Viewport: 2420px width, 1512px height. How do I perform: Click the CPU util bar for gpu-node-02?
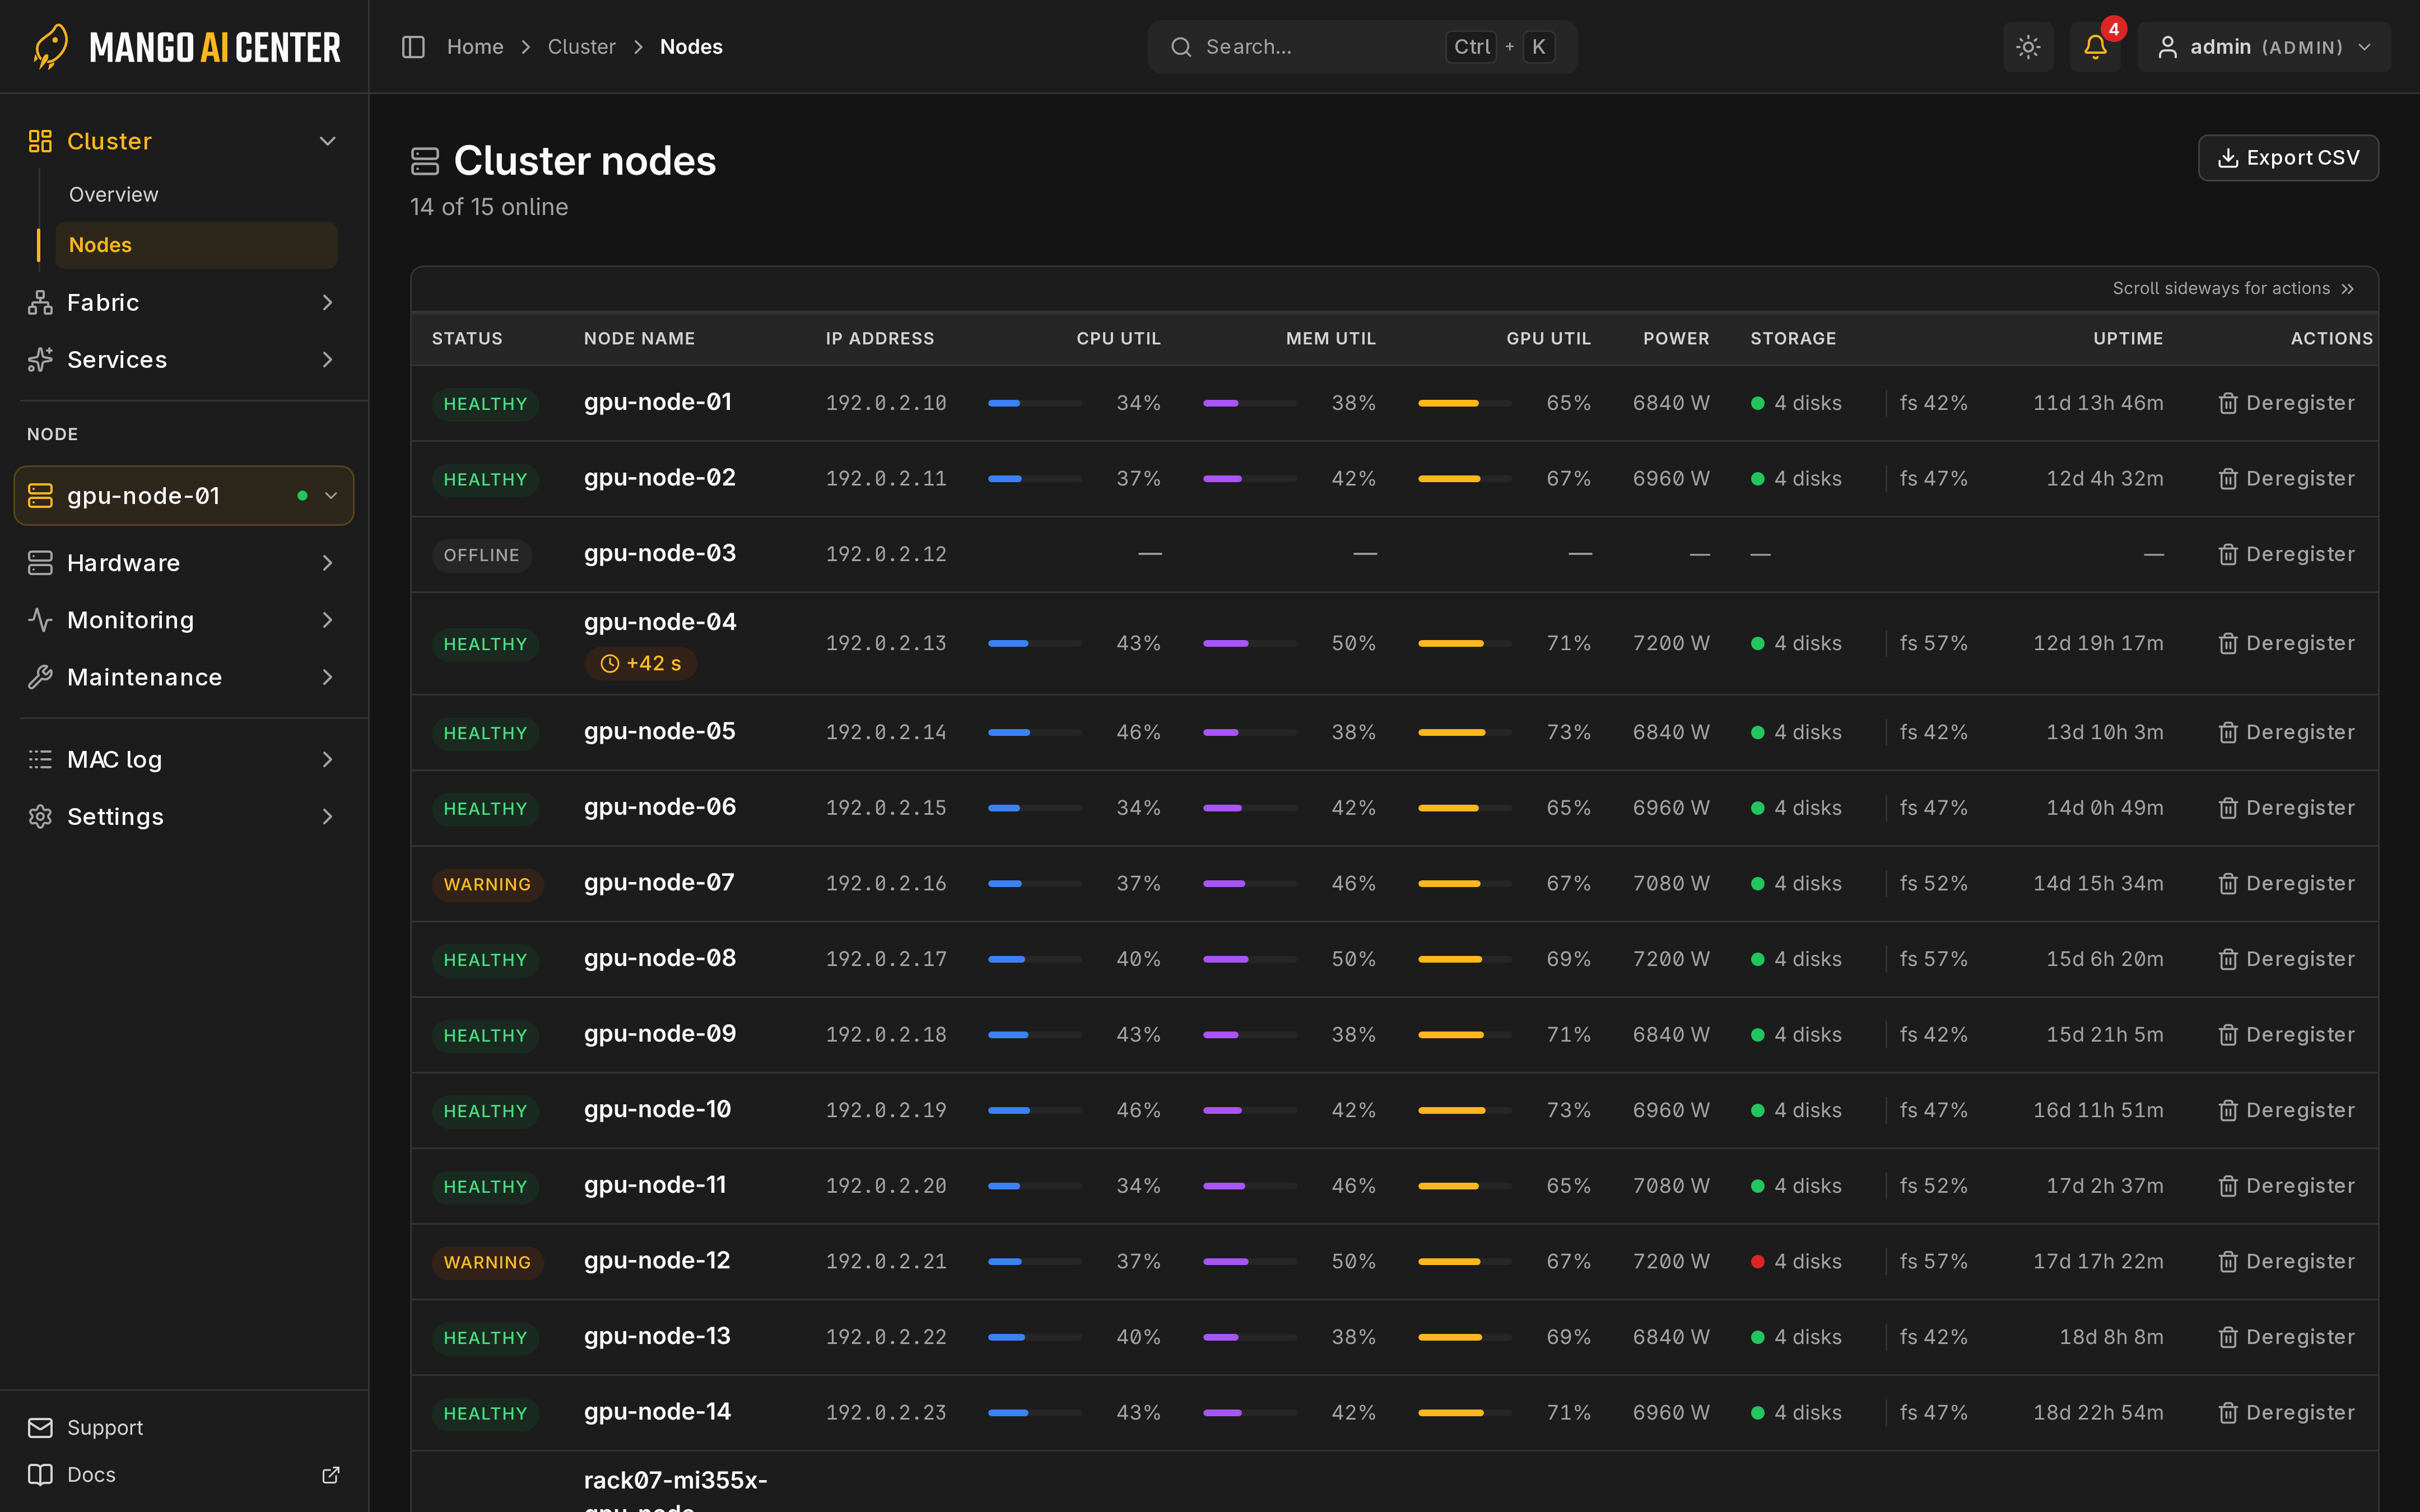coord(1035,479)
